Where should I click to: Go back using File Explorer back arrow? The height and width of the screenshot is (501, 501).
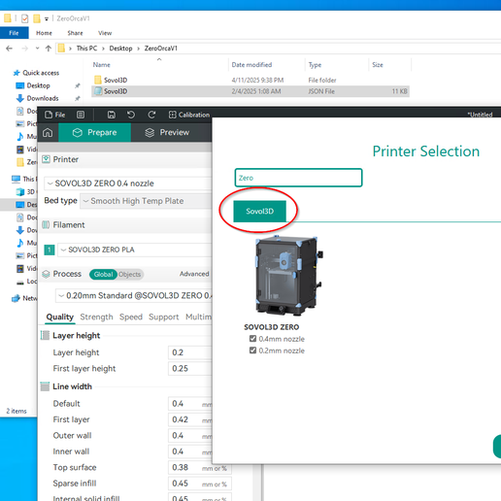click(9, 49)
